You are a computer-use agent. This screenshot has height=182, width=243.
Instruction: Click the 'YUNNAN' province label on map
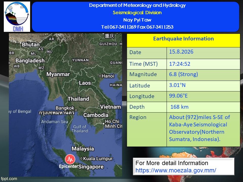[x=80, y=60]
